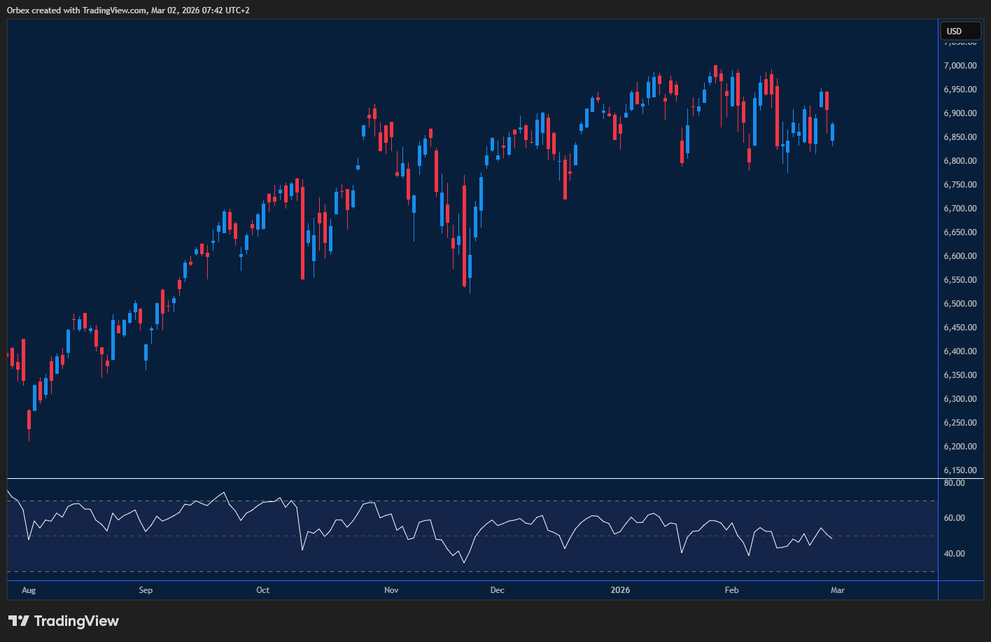Click the Nov label on the time axis
This screenshot has height=642, width=991.
pos(391,590)
